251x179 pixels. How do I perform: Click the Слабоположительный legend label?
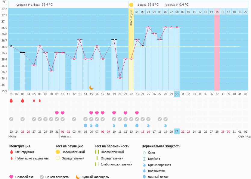(x=116, y=164)
